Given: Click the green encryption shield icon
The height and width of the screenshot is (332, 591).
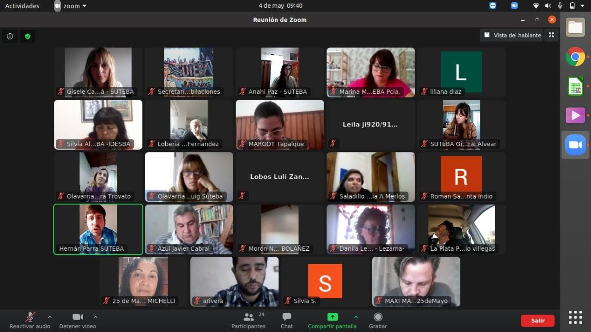Looking at the screenshot, I should pos(28,36).
